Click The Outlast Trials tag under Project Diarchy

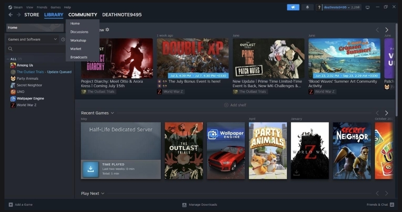tap(98, 92)
